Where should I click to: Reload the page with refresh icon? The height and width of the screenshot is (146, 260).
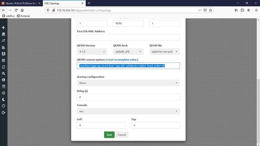pyautogui.click(x=16, y=10)
